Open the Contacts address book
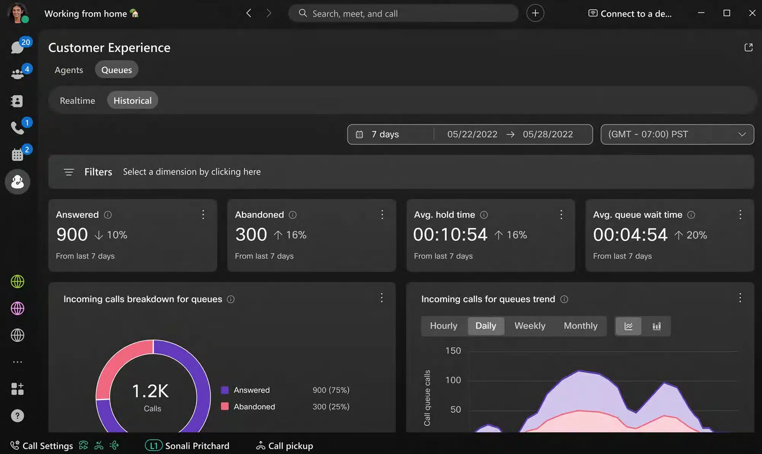The height and width of the screenshot is (454, 762). tap(18, 101)
